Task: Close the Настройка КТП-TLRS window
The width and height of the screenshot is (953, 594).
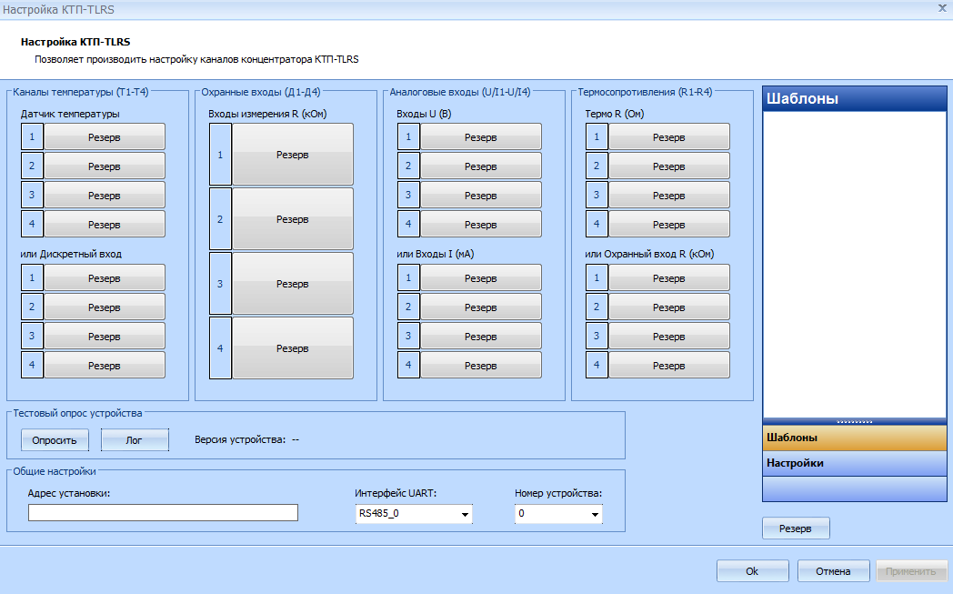Action: (x=942, y=8)
